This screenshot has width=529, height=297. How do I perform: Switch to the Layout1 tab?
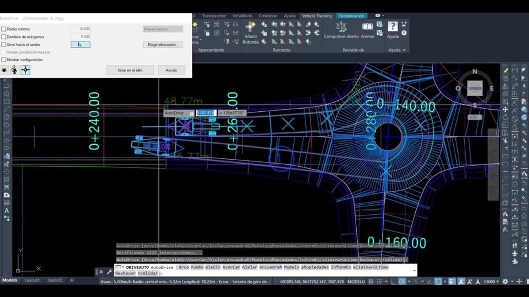pos(32,280)
